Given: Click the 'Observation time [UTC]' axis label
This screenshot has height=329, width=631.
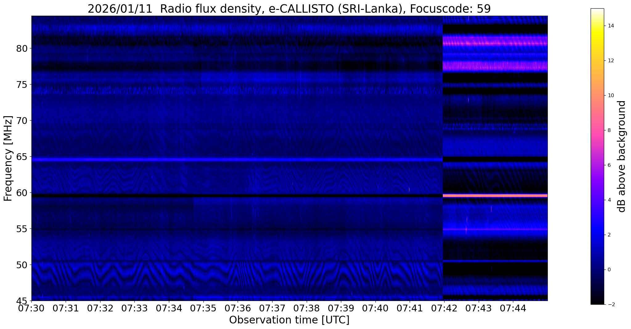Looking at the screenshot, I should (289, 320).
